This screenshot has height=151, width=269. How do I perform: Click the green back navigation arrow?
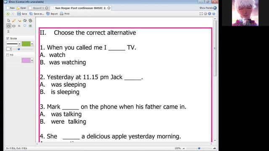pyautogui.click(x=8, y=14)
